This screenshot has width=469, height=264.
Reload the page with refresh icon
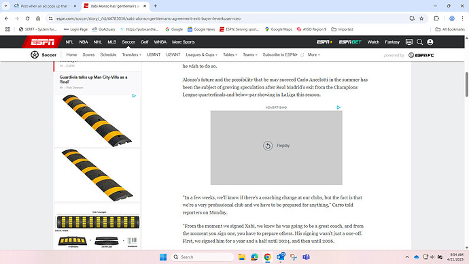27,18
